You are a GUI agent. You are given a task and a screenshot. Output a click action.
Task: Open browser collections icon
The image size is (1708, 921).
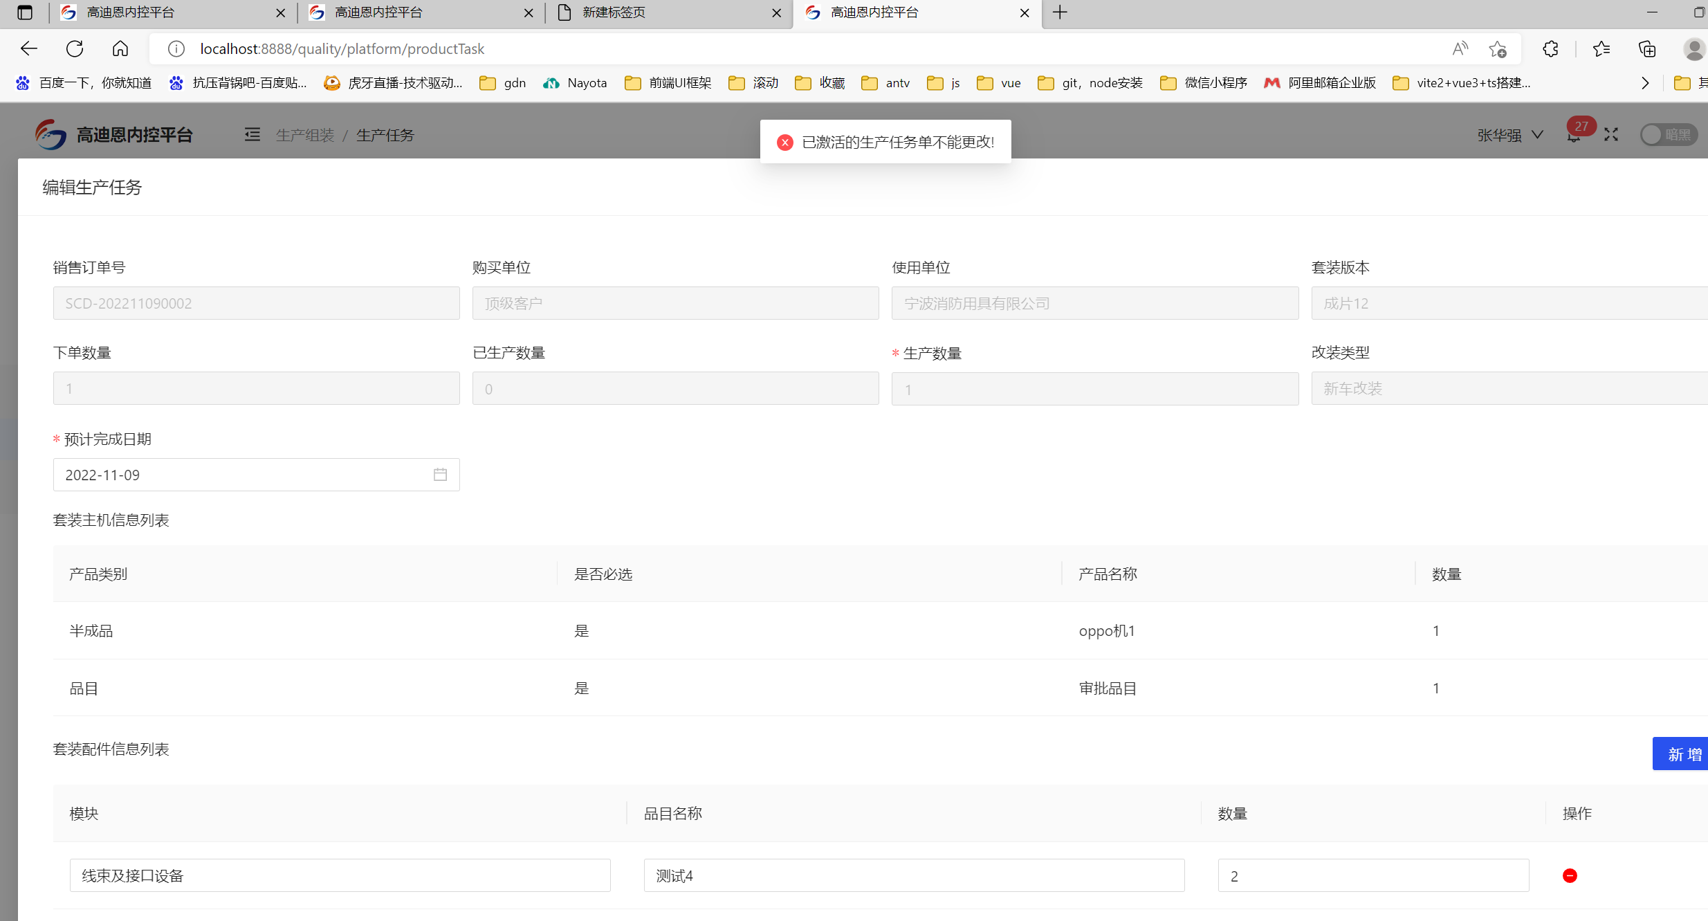[x=1647, y=49]
